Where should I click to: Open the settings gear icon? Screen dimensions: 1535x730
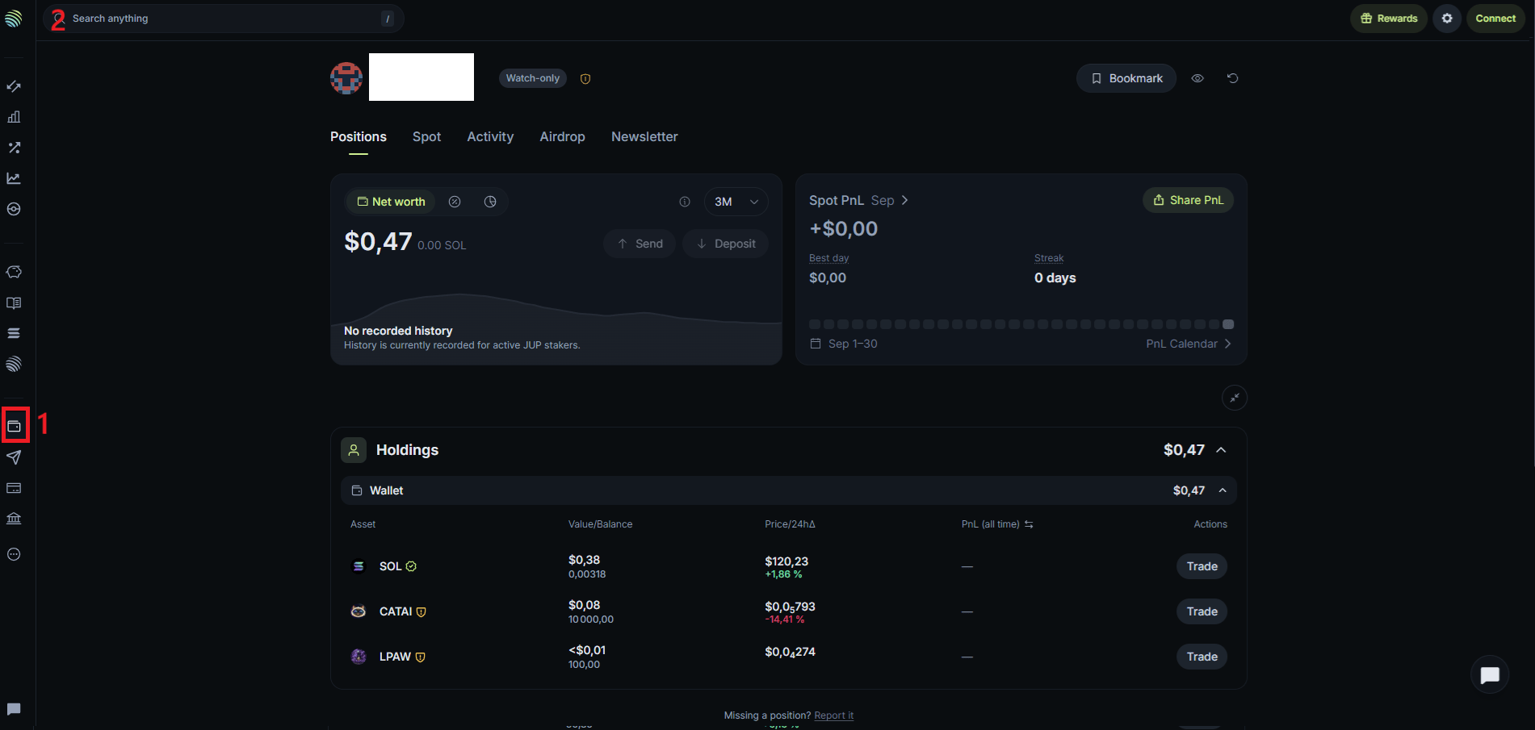[1447, 19]
